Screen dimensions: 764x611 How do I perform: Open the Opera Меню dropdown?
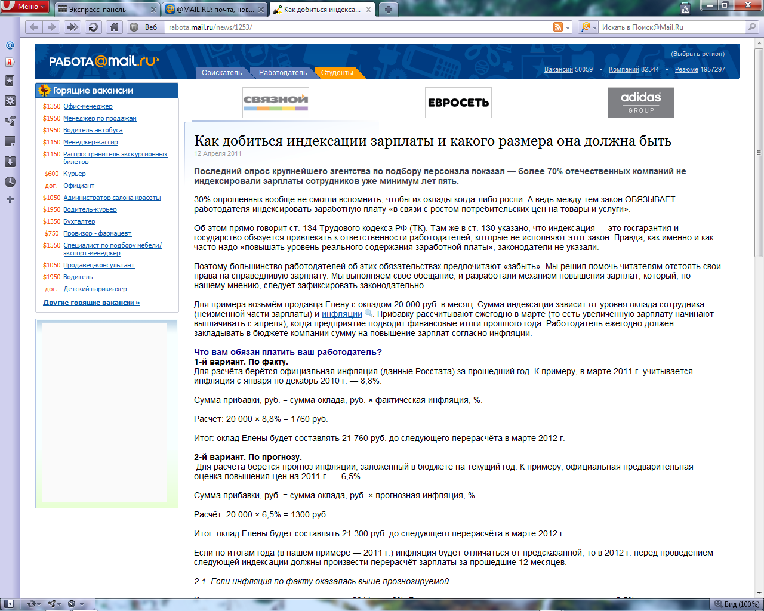24,7
